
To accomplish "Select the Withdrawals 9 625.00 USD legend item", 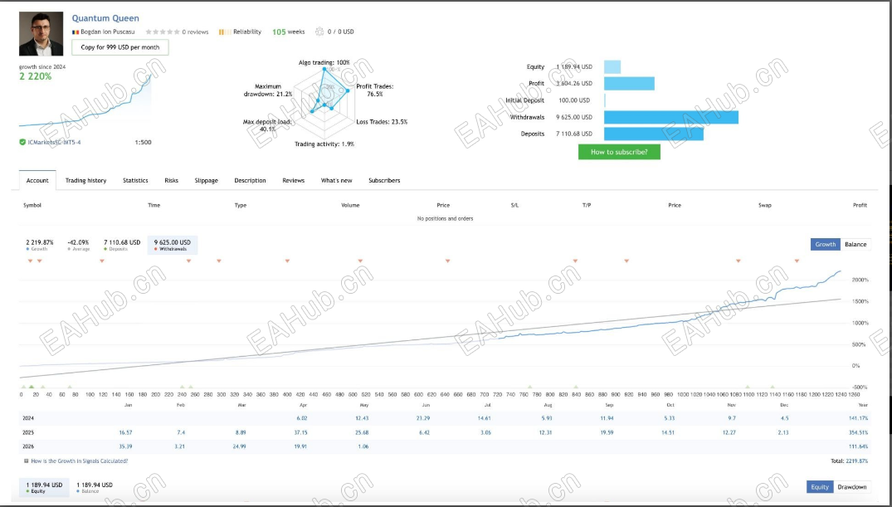I will click(x=173, y=246).
